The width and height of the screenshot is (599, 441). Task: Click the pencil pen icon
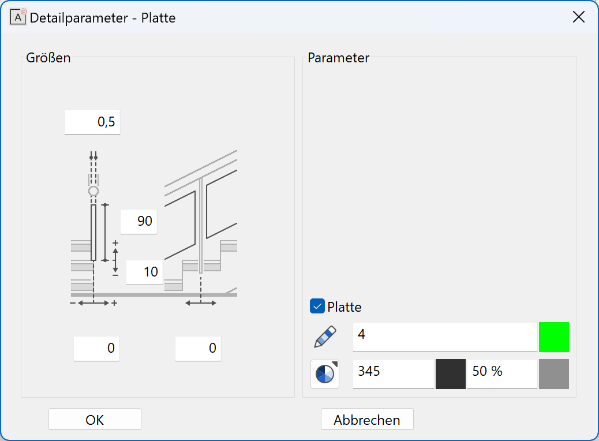point(325,337)
